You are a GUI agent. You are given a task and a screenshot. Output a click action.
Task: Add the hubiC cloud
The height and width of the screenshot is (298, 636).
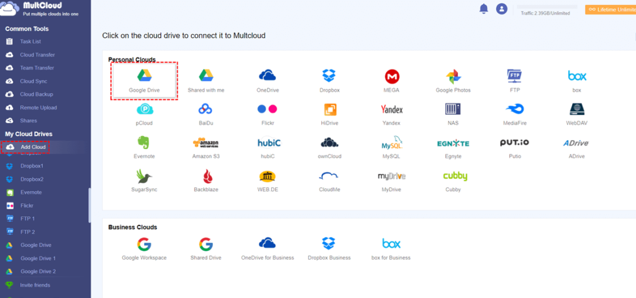click(x=268, y=147)
